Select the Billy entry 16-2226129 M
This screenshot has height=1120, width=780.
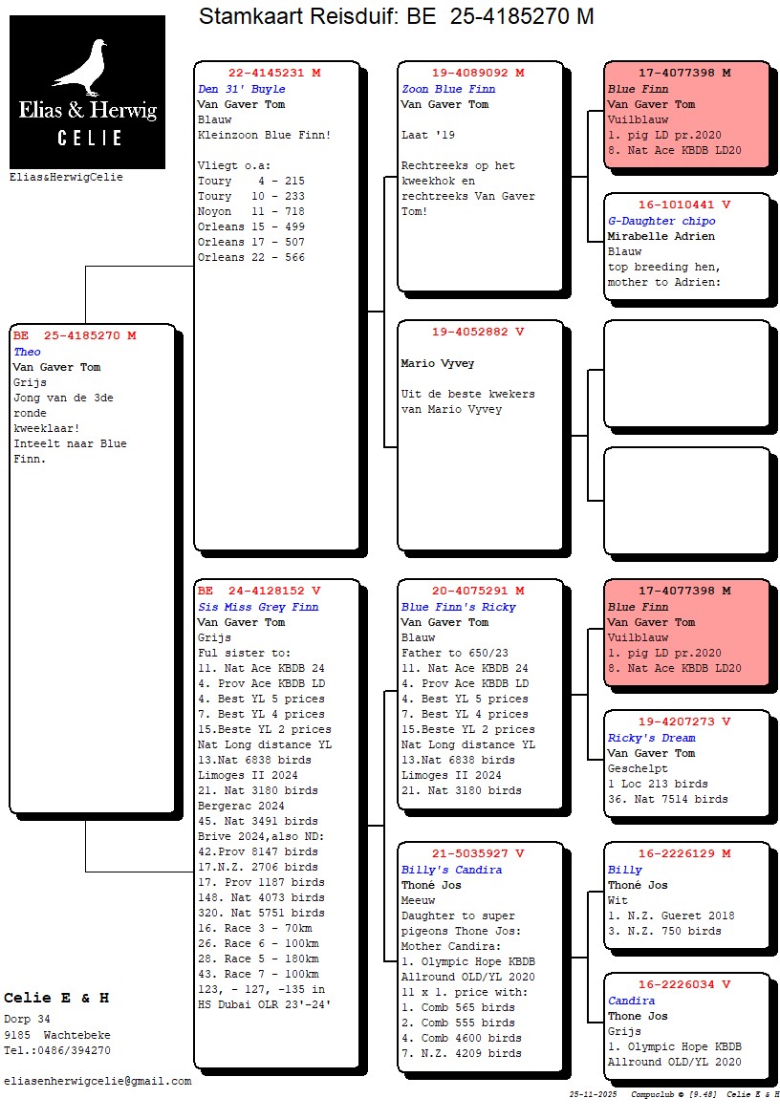point(686,894)
